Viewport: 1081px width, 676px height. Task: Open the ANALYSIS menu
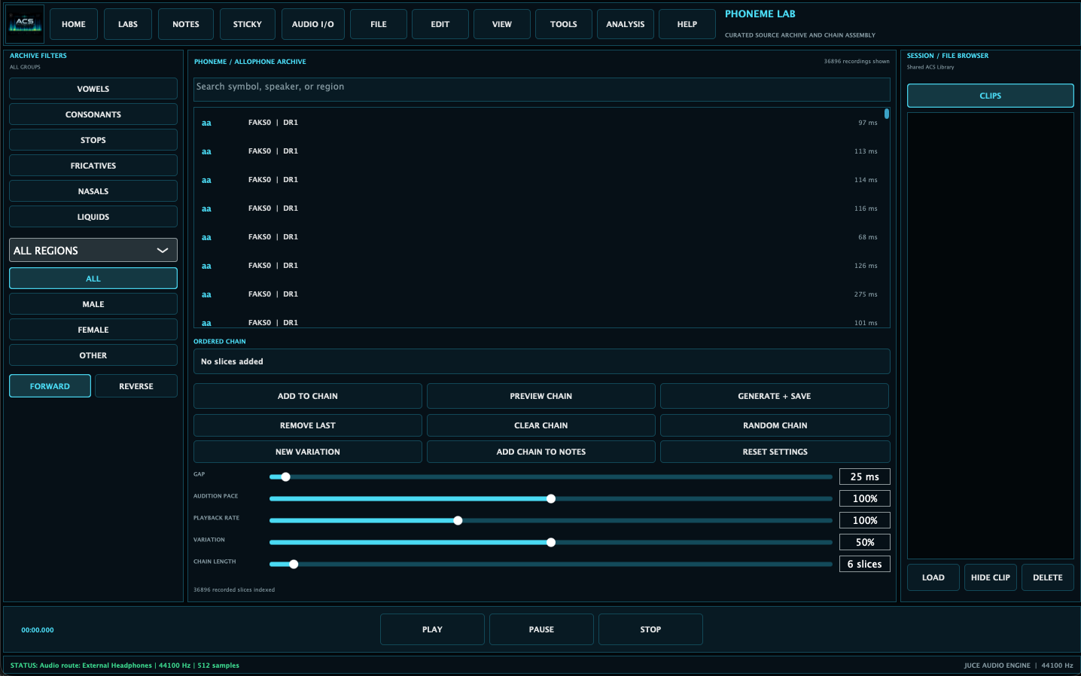(626, 24)
